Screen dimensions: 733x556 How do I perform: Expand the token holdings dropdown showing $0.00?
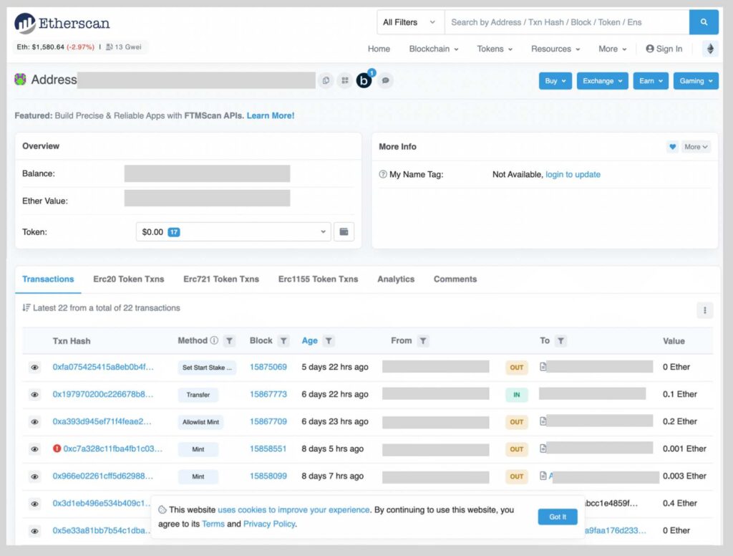click(x=232, y=231)
